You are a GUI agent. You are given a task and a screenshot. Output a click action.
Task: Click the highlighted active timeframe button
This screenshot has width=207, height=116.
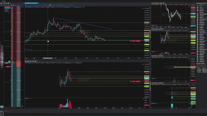tap(50, 5)
